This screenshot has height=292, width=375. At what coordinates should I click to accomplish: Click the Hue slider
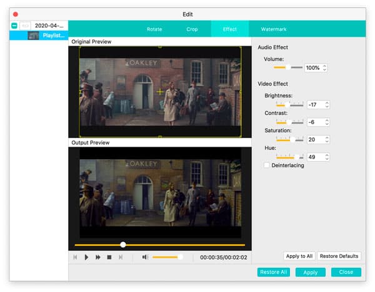click(289, 157)
